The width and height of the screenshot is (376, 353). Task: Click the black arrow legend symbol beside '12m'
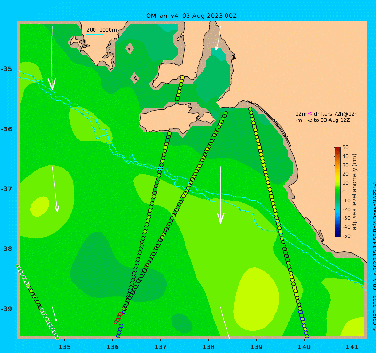point(310,120)
